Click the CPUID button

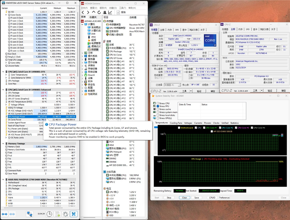click(x=212, y=198)
